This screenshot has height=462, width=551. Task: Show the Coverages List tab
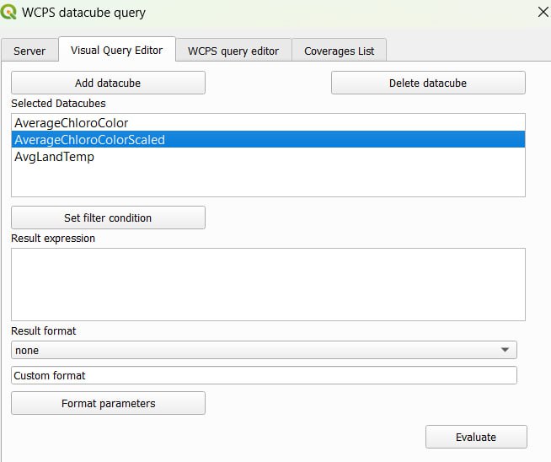click(339, 51)
